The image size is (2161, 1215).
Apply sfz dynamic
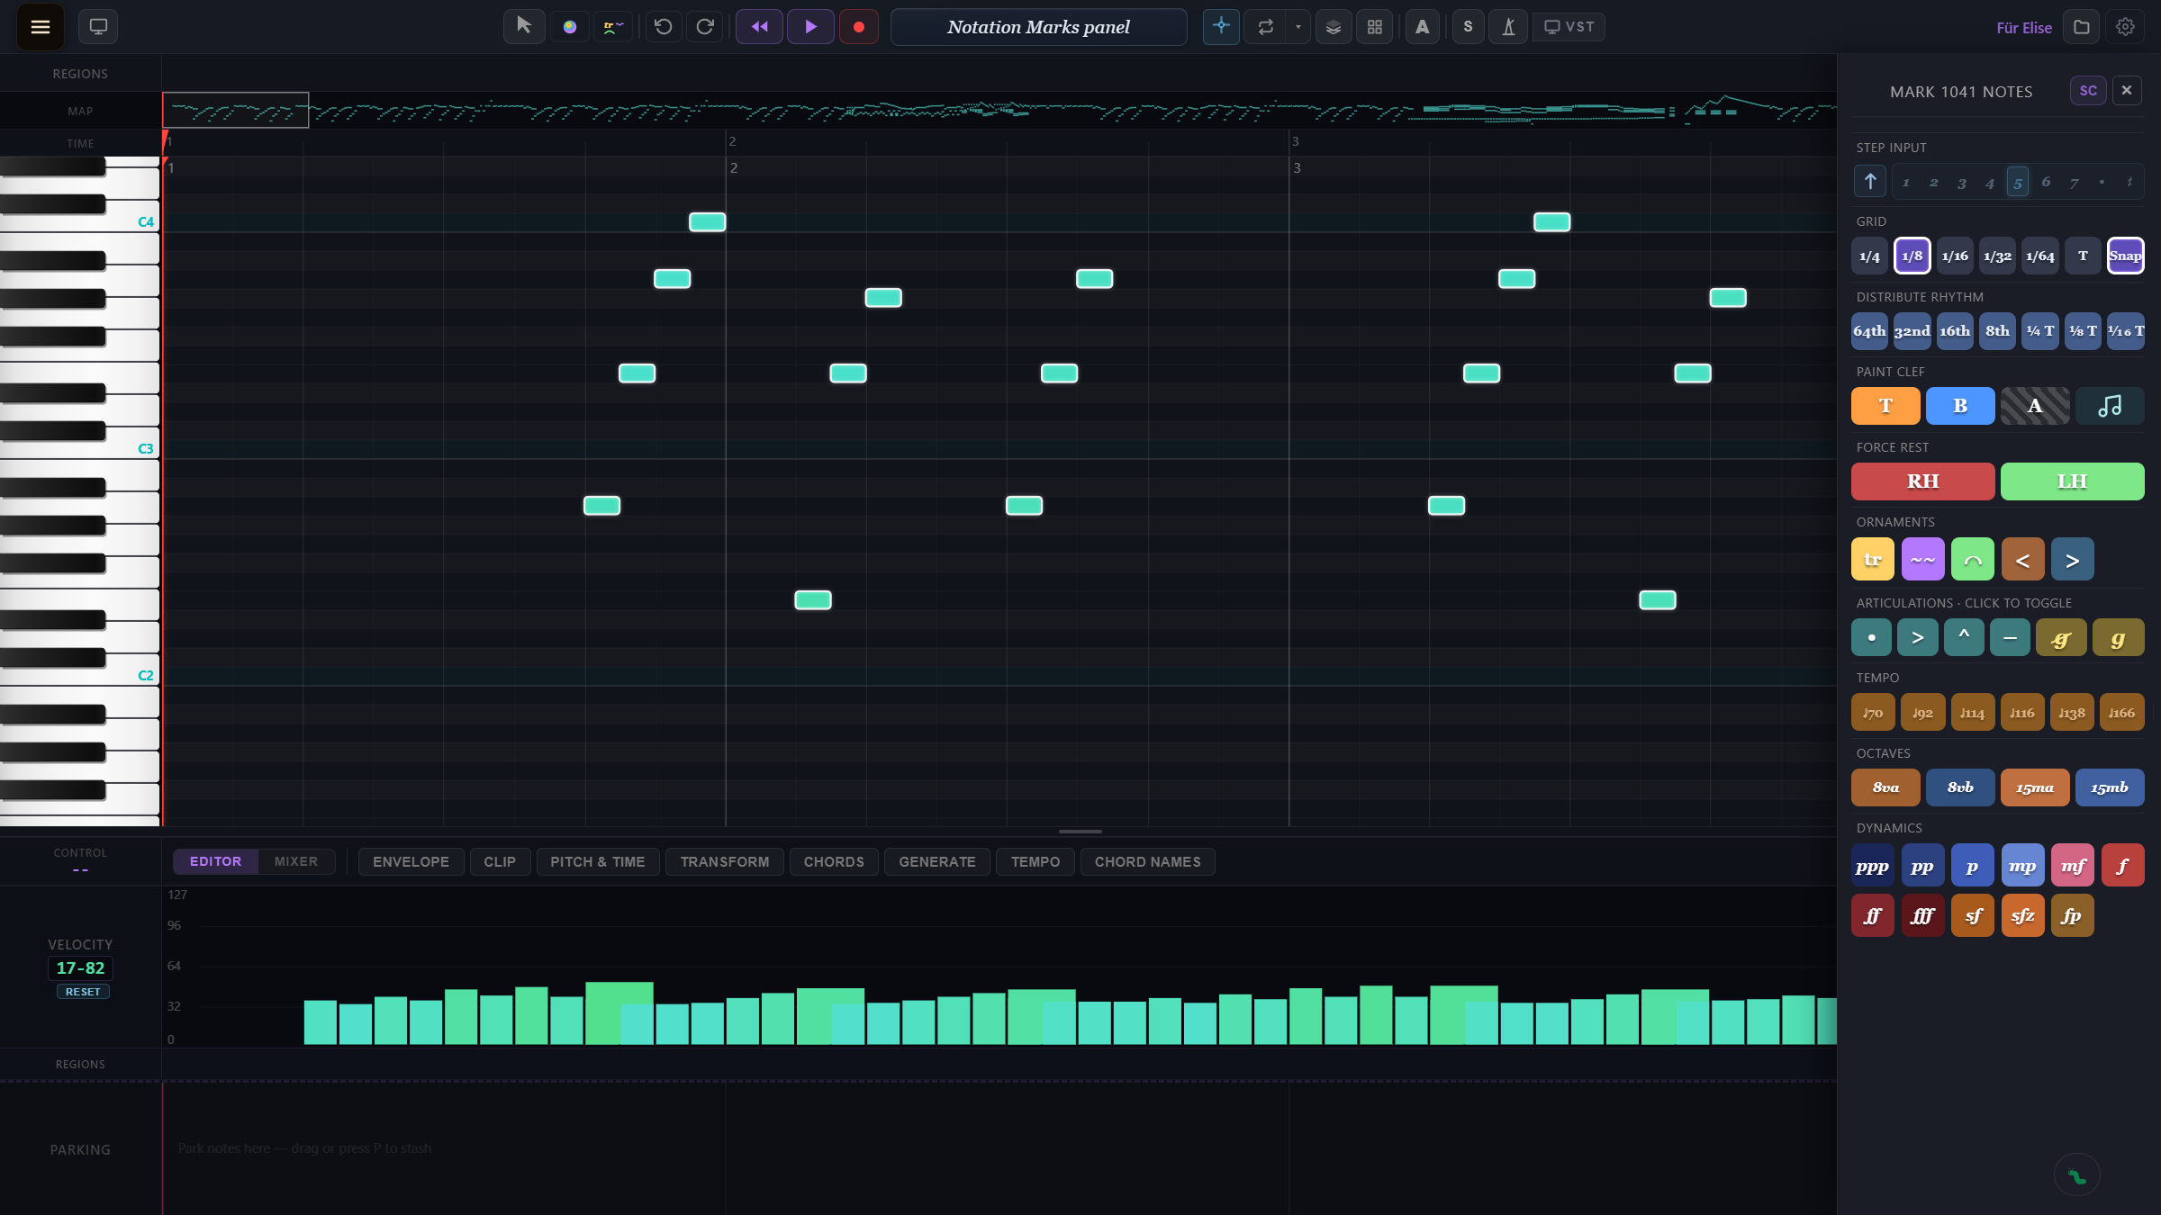pos(2023,916)
